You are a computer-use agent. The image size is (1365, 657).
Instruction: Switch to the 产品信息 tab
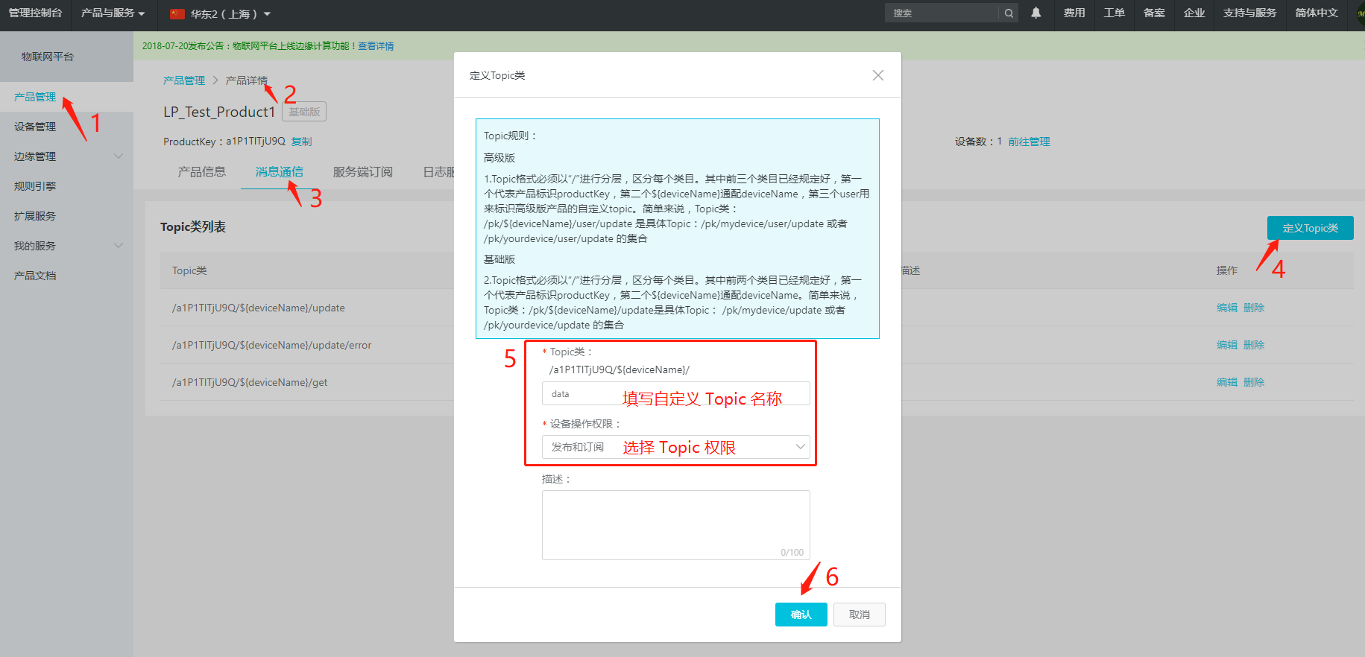(201, 172)
